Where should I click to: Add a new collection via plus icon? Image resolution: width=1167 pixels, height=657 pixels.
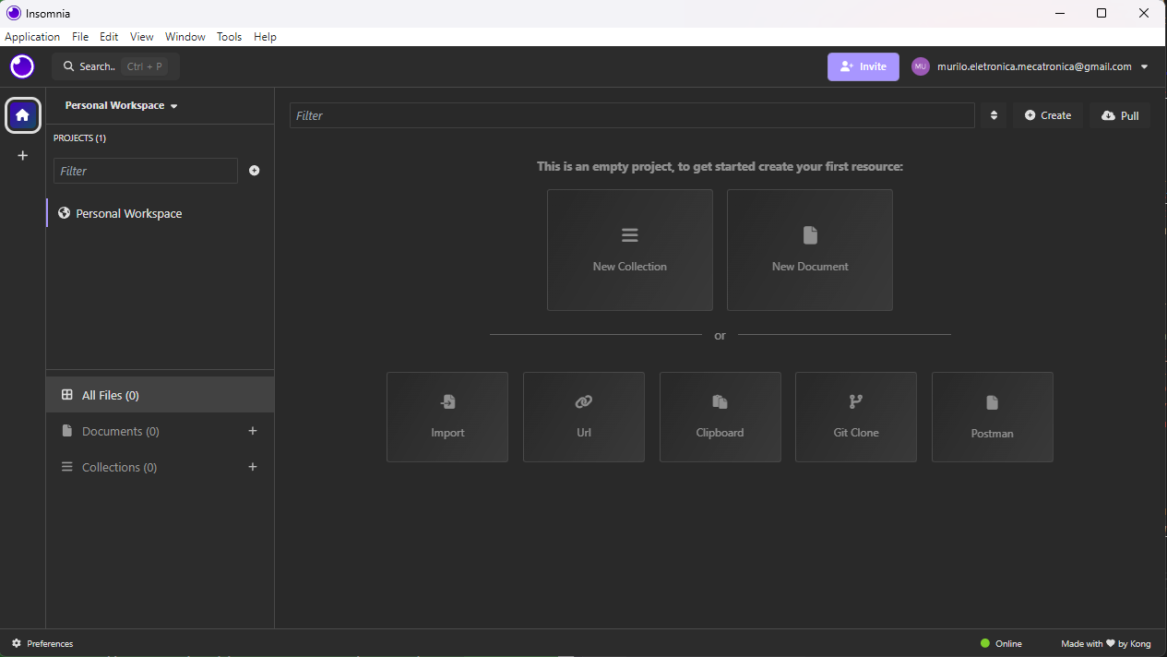253,467
